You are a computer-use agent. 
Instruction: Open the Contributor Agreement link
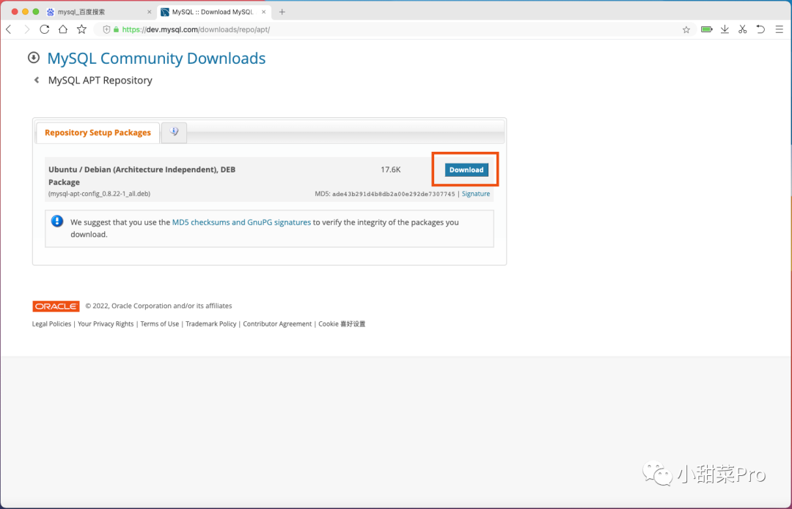[x=277, y=323]
